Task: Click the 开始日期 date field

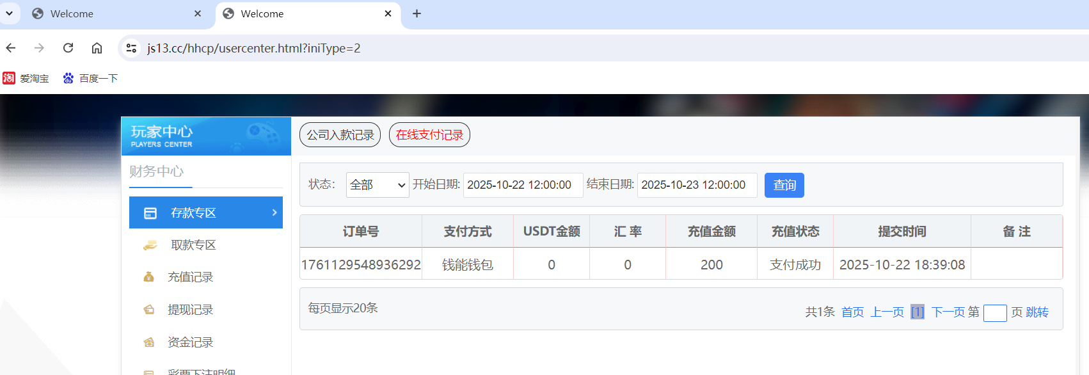Action: pyautogui.click(x=523, y=185)
